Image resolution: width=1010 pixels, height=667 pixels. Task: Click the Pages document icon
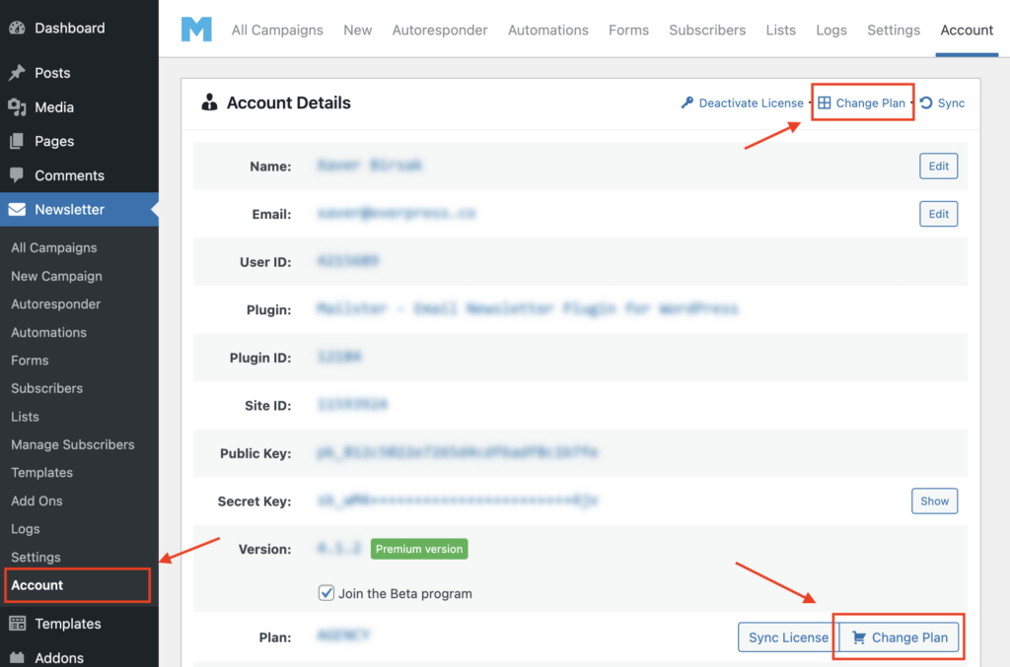[17, 141]
